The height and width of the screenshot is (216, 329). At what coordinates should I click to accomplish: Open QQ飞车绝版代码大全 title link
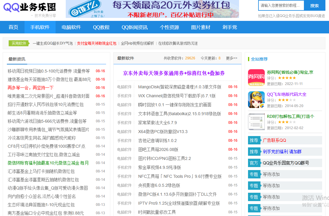point(287,94)
